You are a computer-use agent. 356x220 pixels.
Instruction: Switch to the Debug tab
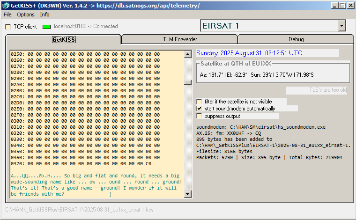(296, 39)
